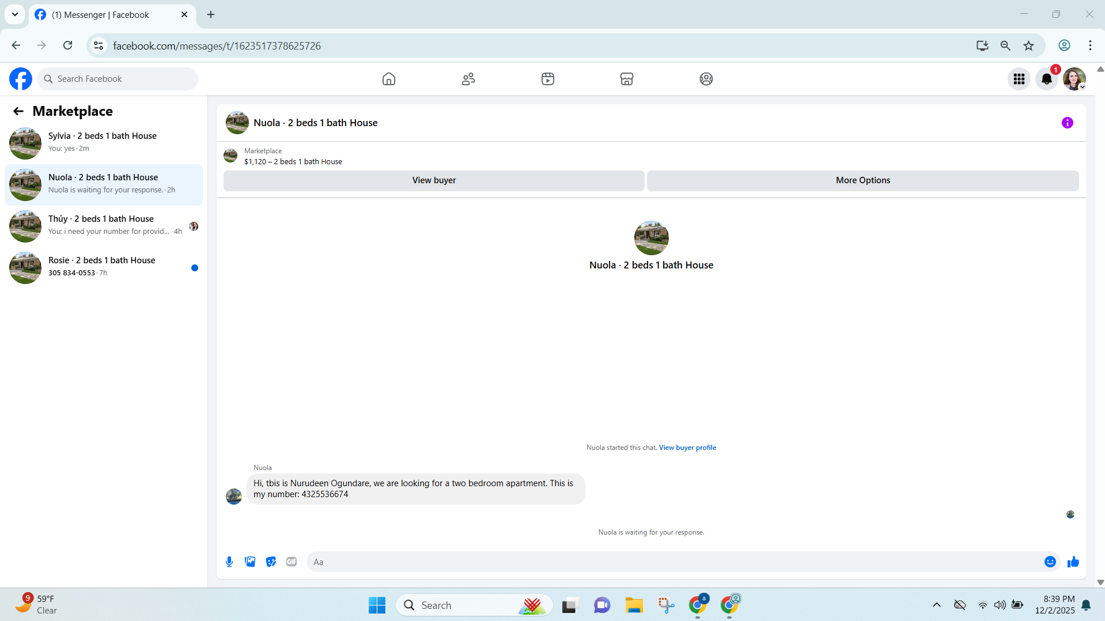Click the taskbar Search box
The width and height of the screenshot is (1105, 621).
474,605
